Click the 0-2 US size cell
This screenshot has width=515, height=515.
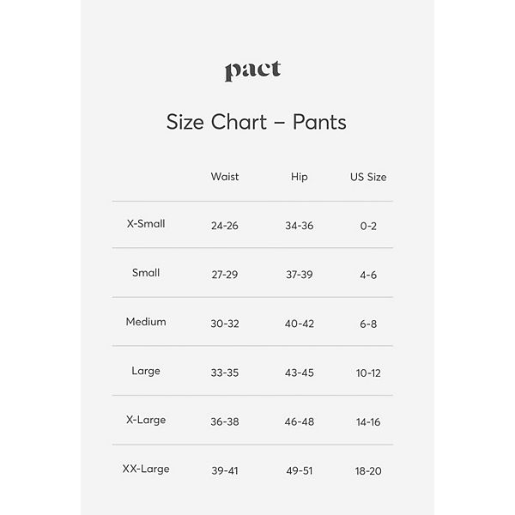click(x=368, y=226)
